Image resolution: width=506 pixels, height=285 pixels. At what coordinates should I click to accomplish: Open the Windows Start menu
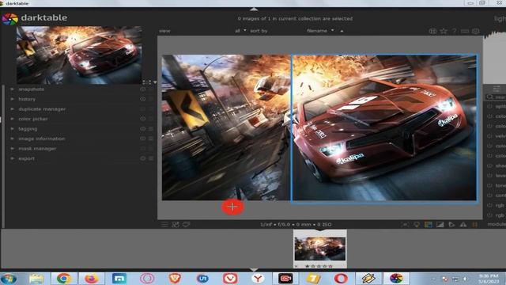[9, 279]
